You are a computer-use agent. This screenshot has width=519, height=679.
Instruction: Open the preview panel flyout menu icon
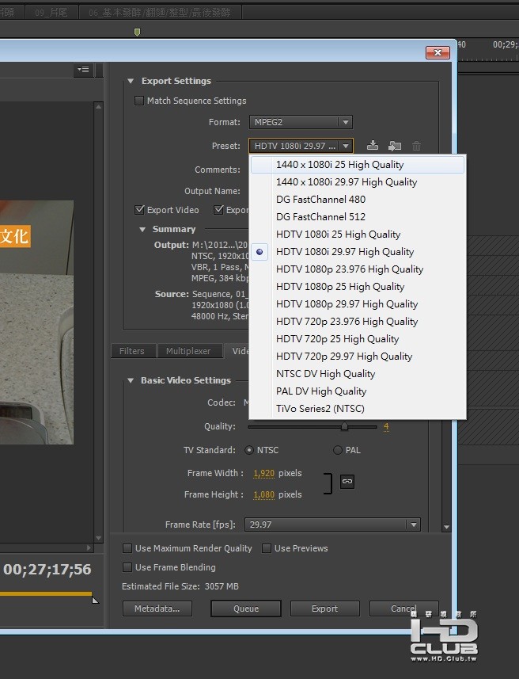[83, 71]
